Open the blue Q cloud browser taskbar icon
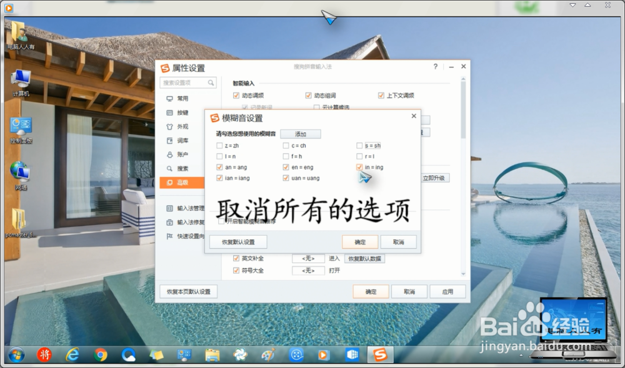625x368 pixels. point(128,354)
